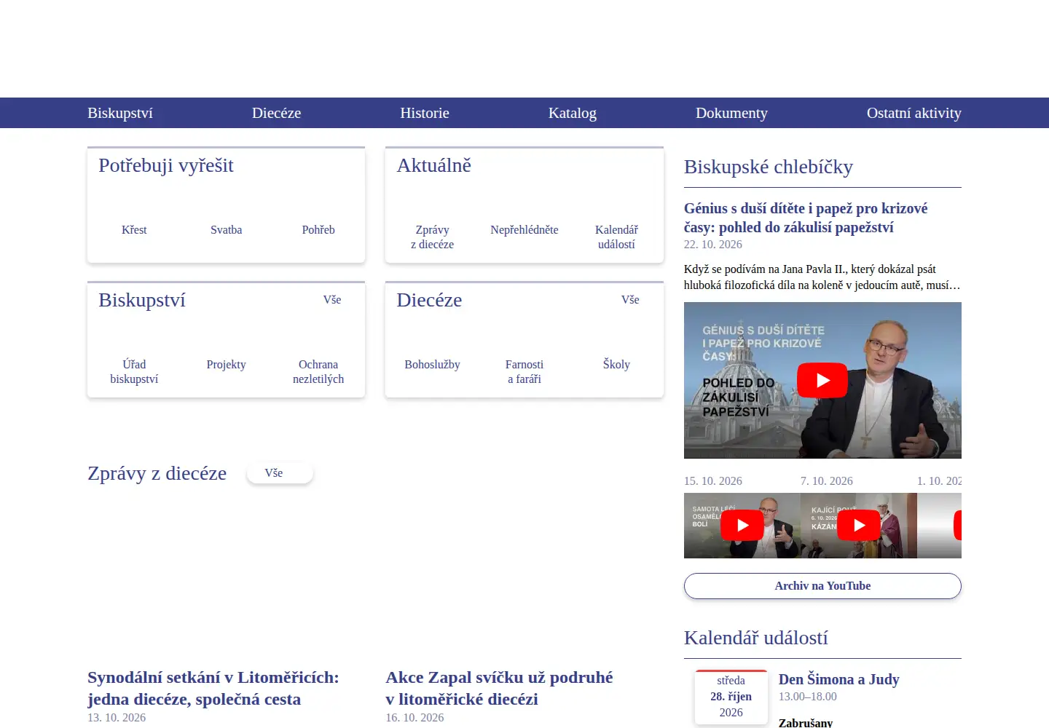Click the date 22. 10. 2026

[x=713, y=245]
